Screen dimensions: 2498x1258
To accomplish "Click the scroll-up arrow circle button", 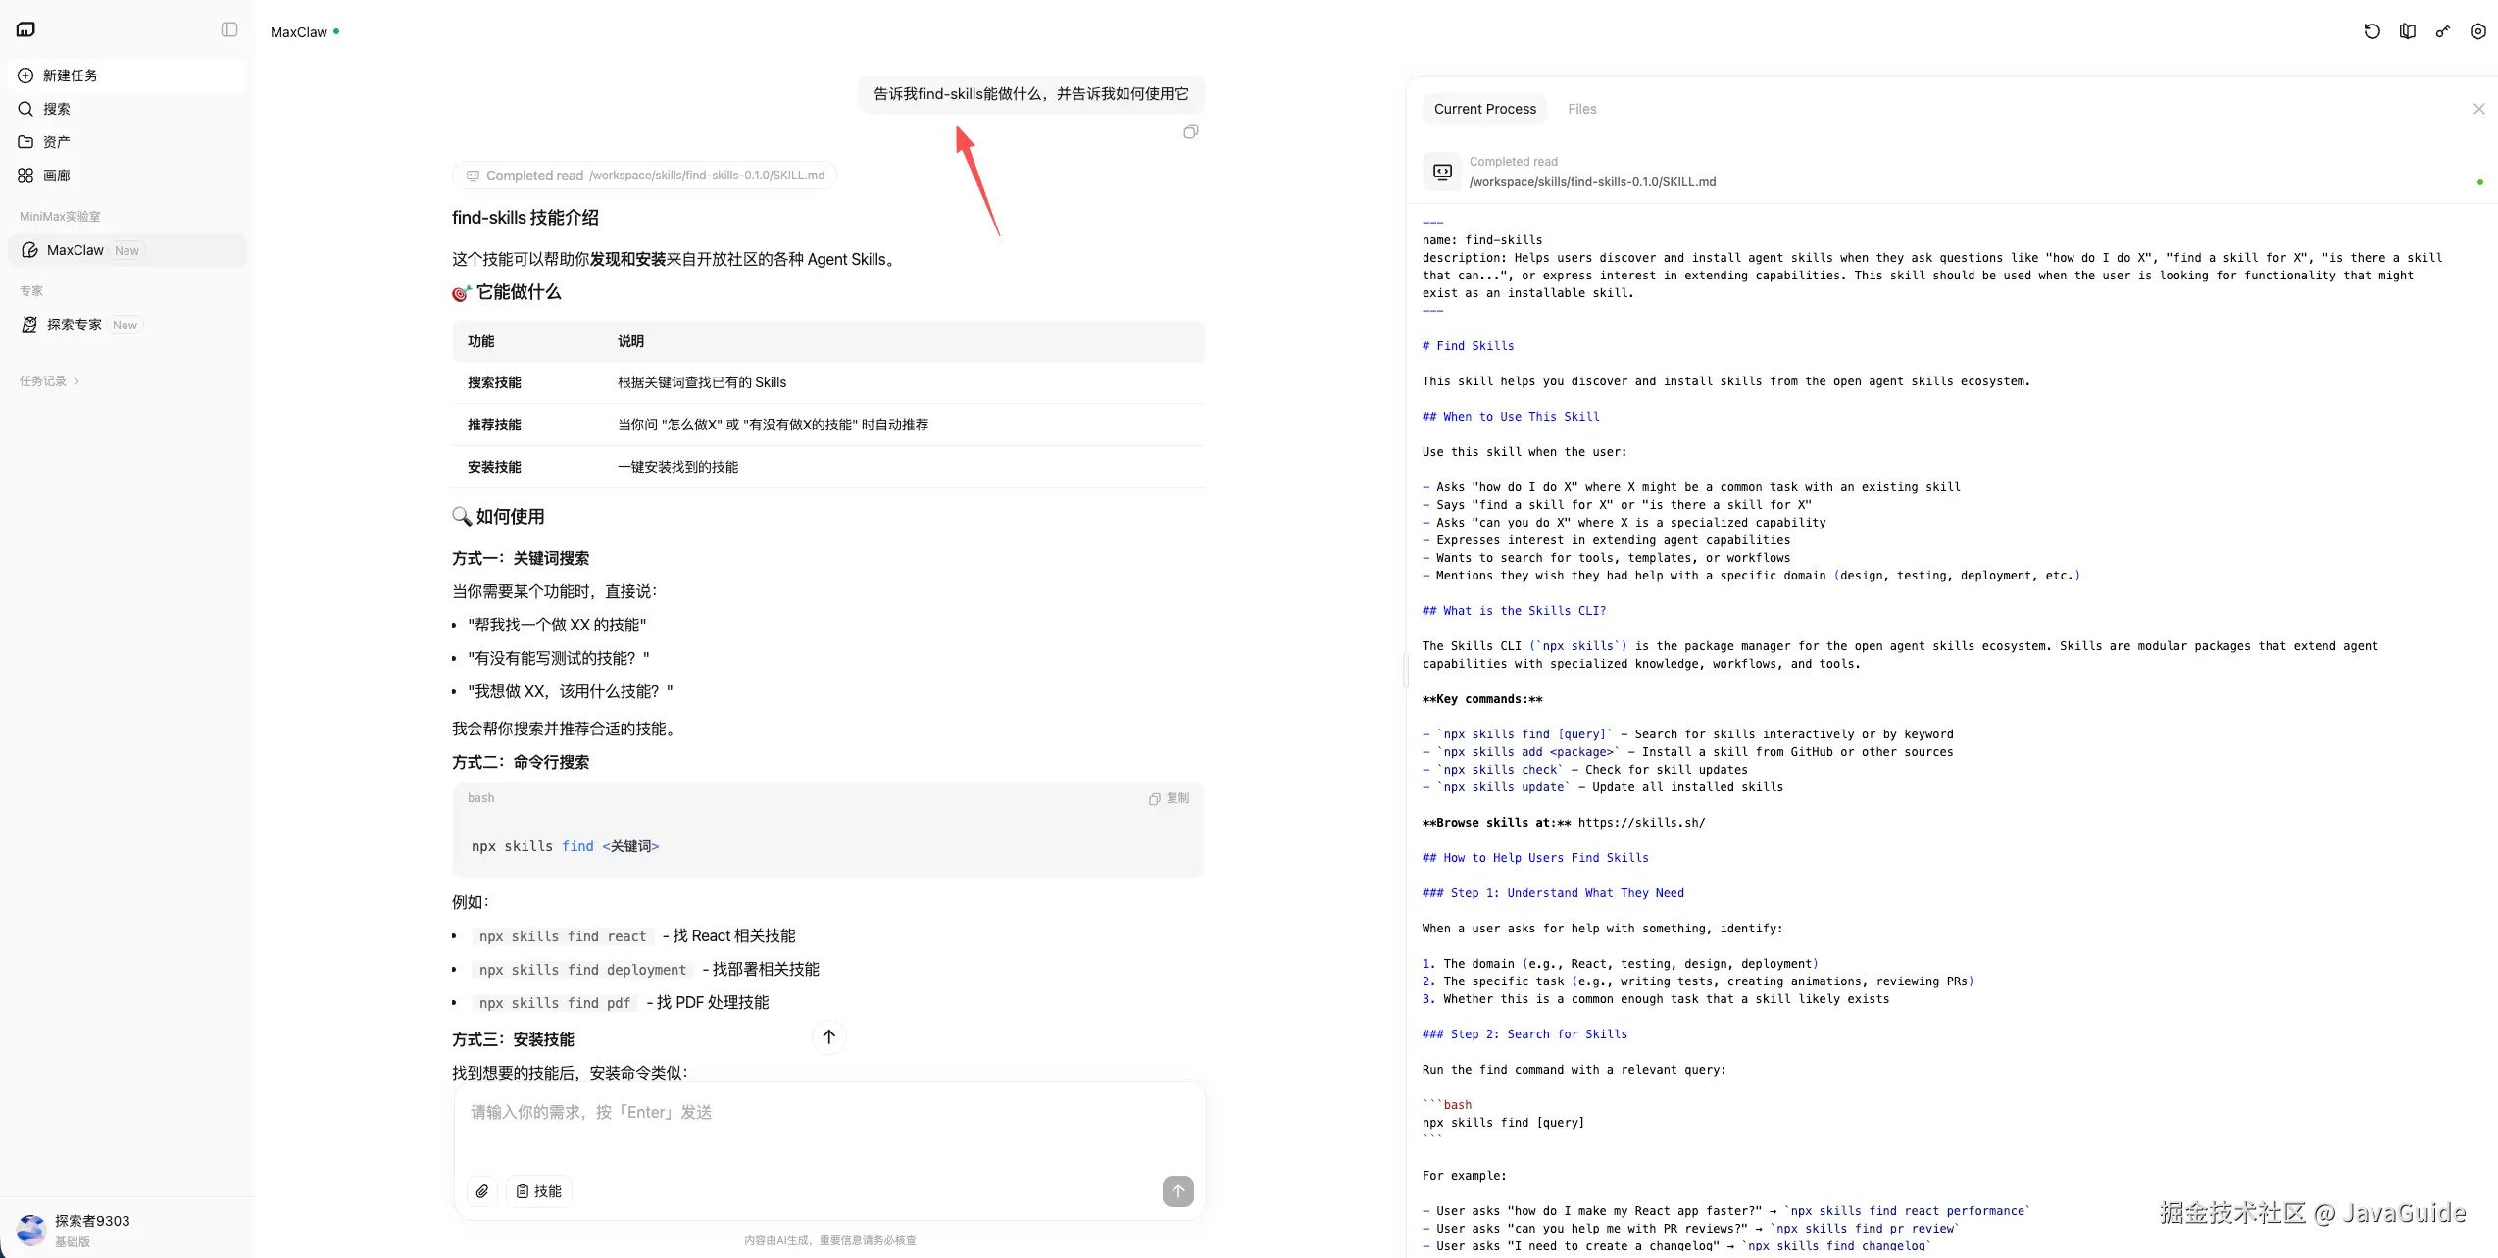I will tap(828, 1036).
